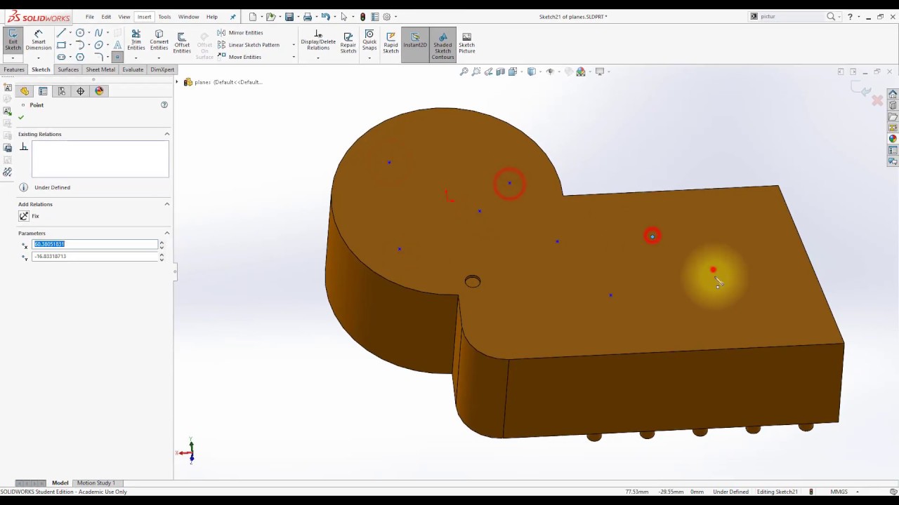Click the X coordinate parameter field
This screenshot has width=899, height=505.
95,244
